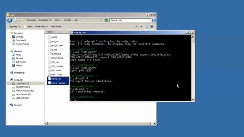The image size is (244, 137).
Task: Click the MINGW32 terminal title bar icon
Action: click(71, 32)
